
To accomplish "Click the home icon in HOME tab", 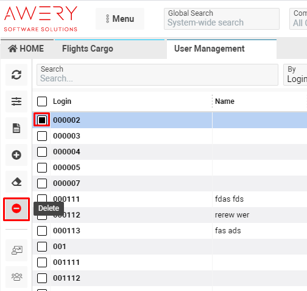I will point(13,49).
